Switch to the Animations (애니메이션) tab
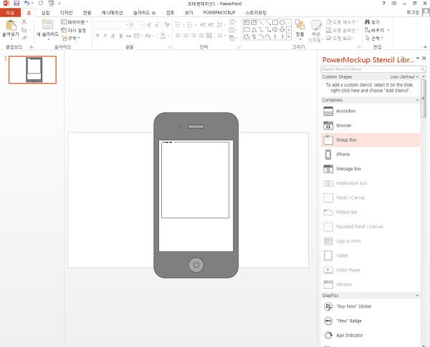 click(x=113, y=13)
